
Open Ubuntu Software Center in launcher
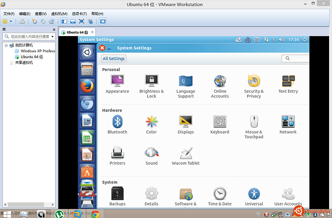[x=87, y=172]
